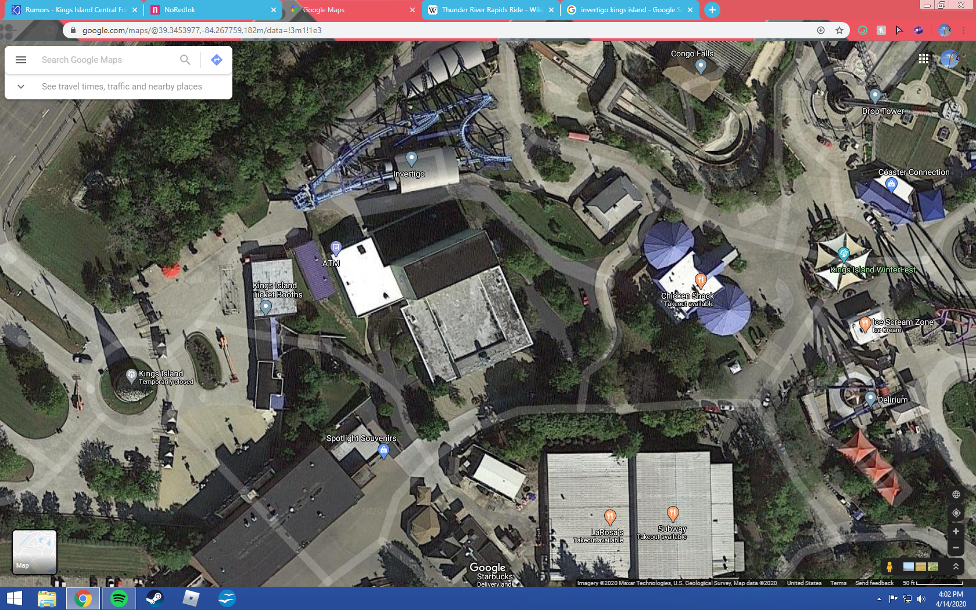Screen dimensions: 976x610
Task: Click the address bar URL
Action: pos(202,30)
